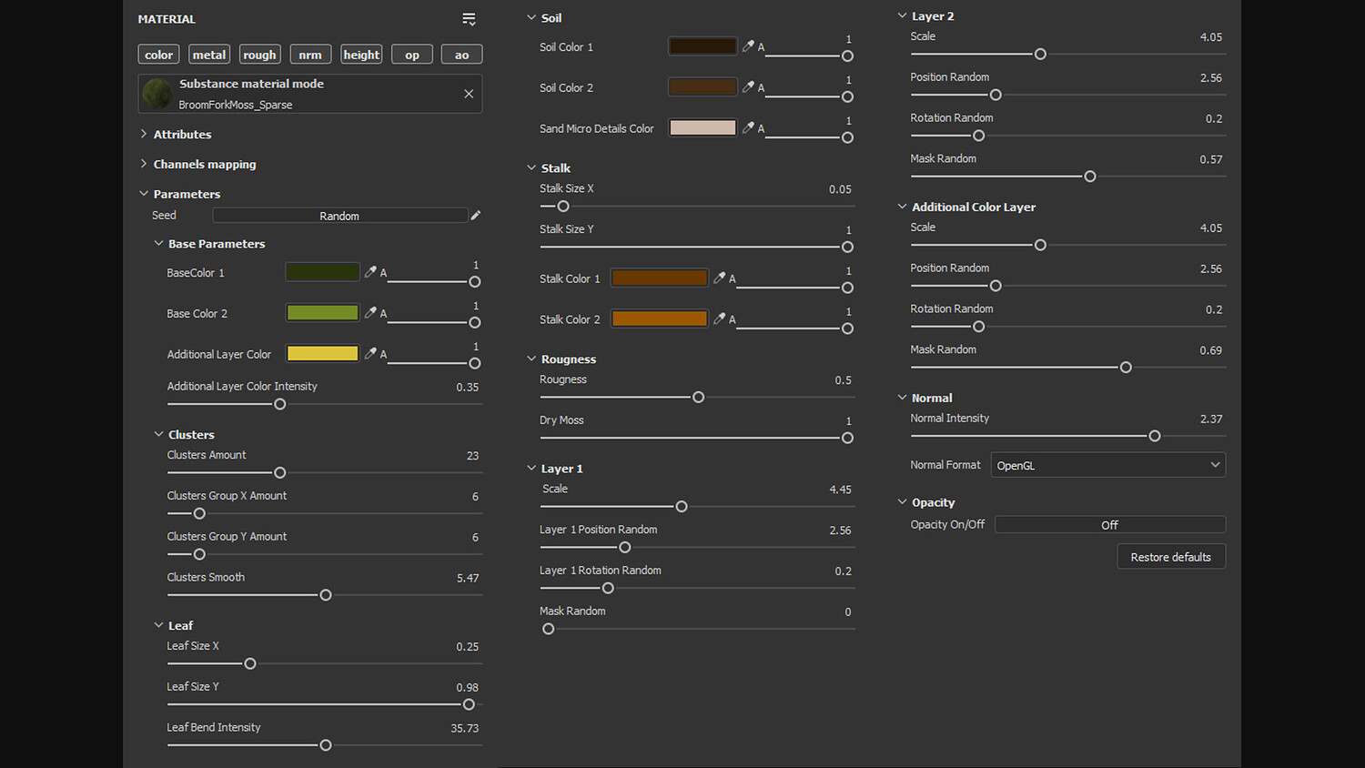
Task: Open the Material panel options menu icon
Action: coord(469,19)
